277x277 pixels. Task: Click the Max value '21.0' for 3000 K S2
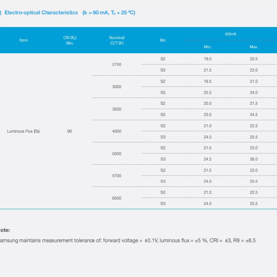(254, 81)
